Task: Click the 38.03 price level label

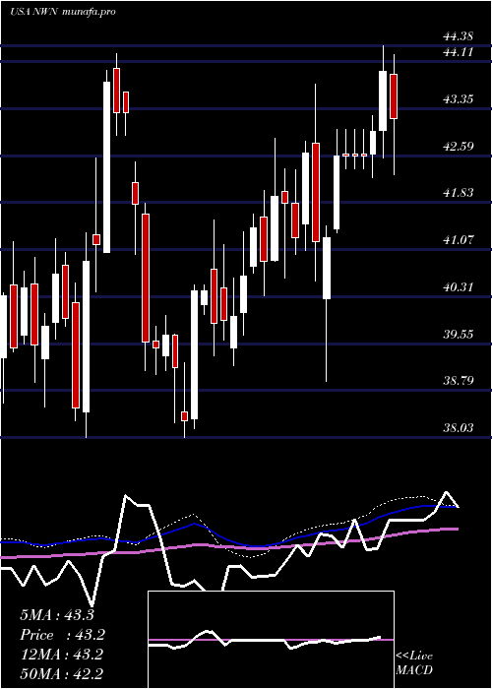Action: click(x=459, y=427)
